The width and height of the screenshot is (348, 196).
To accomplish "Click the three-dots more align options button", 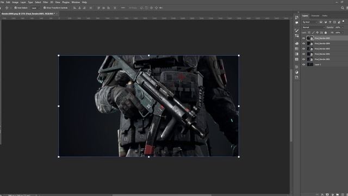I will pos(123,8).
